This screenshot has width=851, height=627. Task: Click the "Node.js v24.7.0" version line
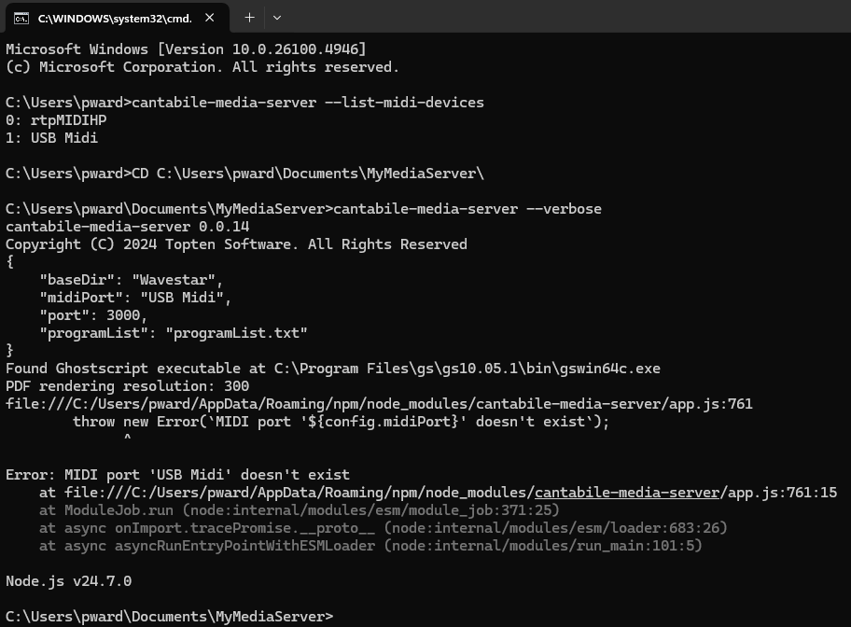pos(68,581)
